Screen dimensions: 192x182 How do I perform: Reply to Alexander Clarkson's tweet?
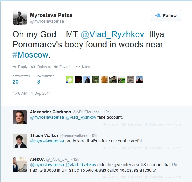111,124
